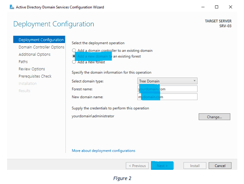The height and width of the screenshot is (184, 244).
Task: Open the Additional Options step
Action: 34,54
